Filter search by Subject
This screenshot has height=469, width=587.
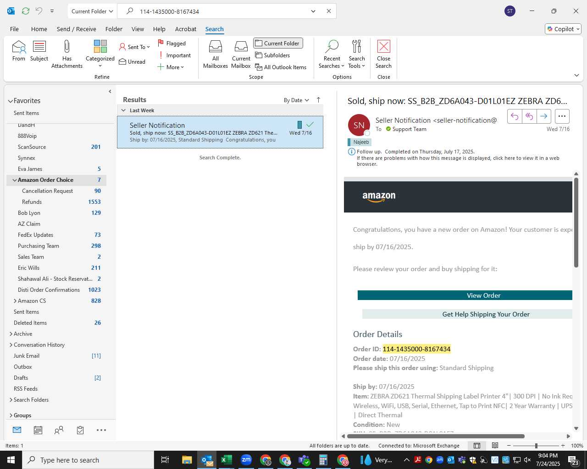tap(39, 51)
